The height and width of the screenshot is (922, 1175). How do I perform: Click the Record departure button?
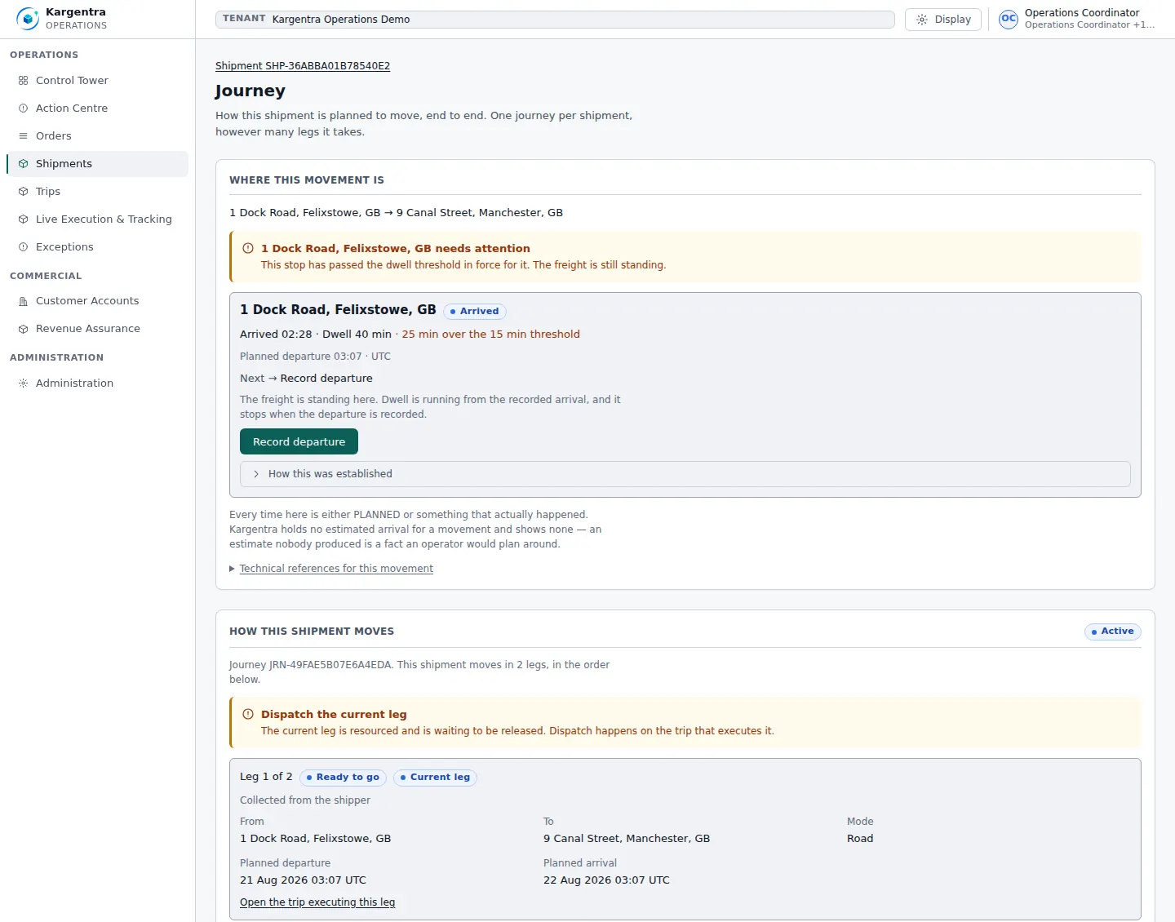tap(299, 441)
